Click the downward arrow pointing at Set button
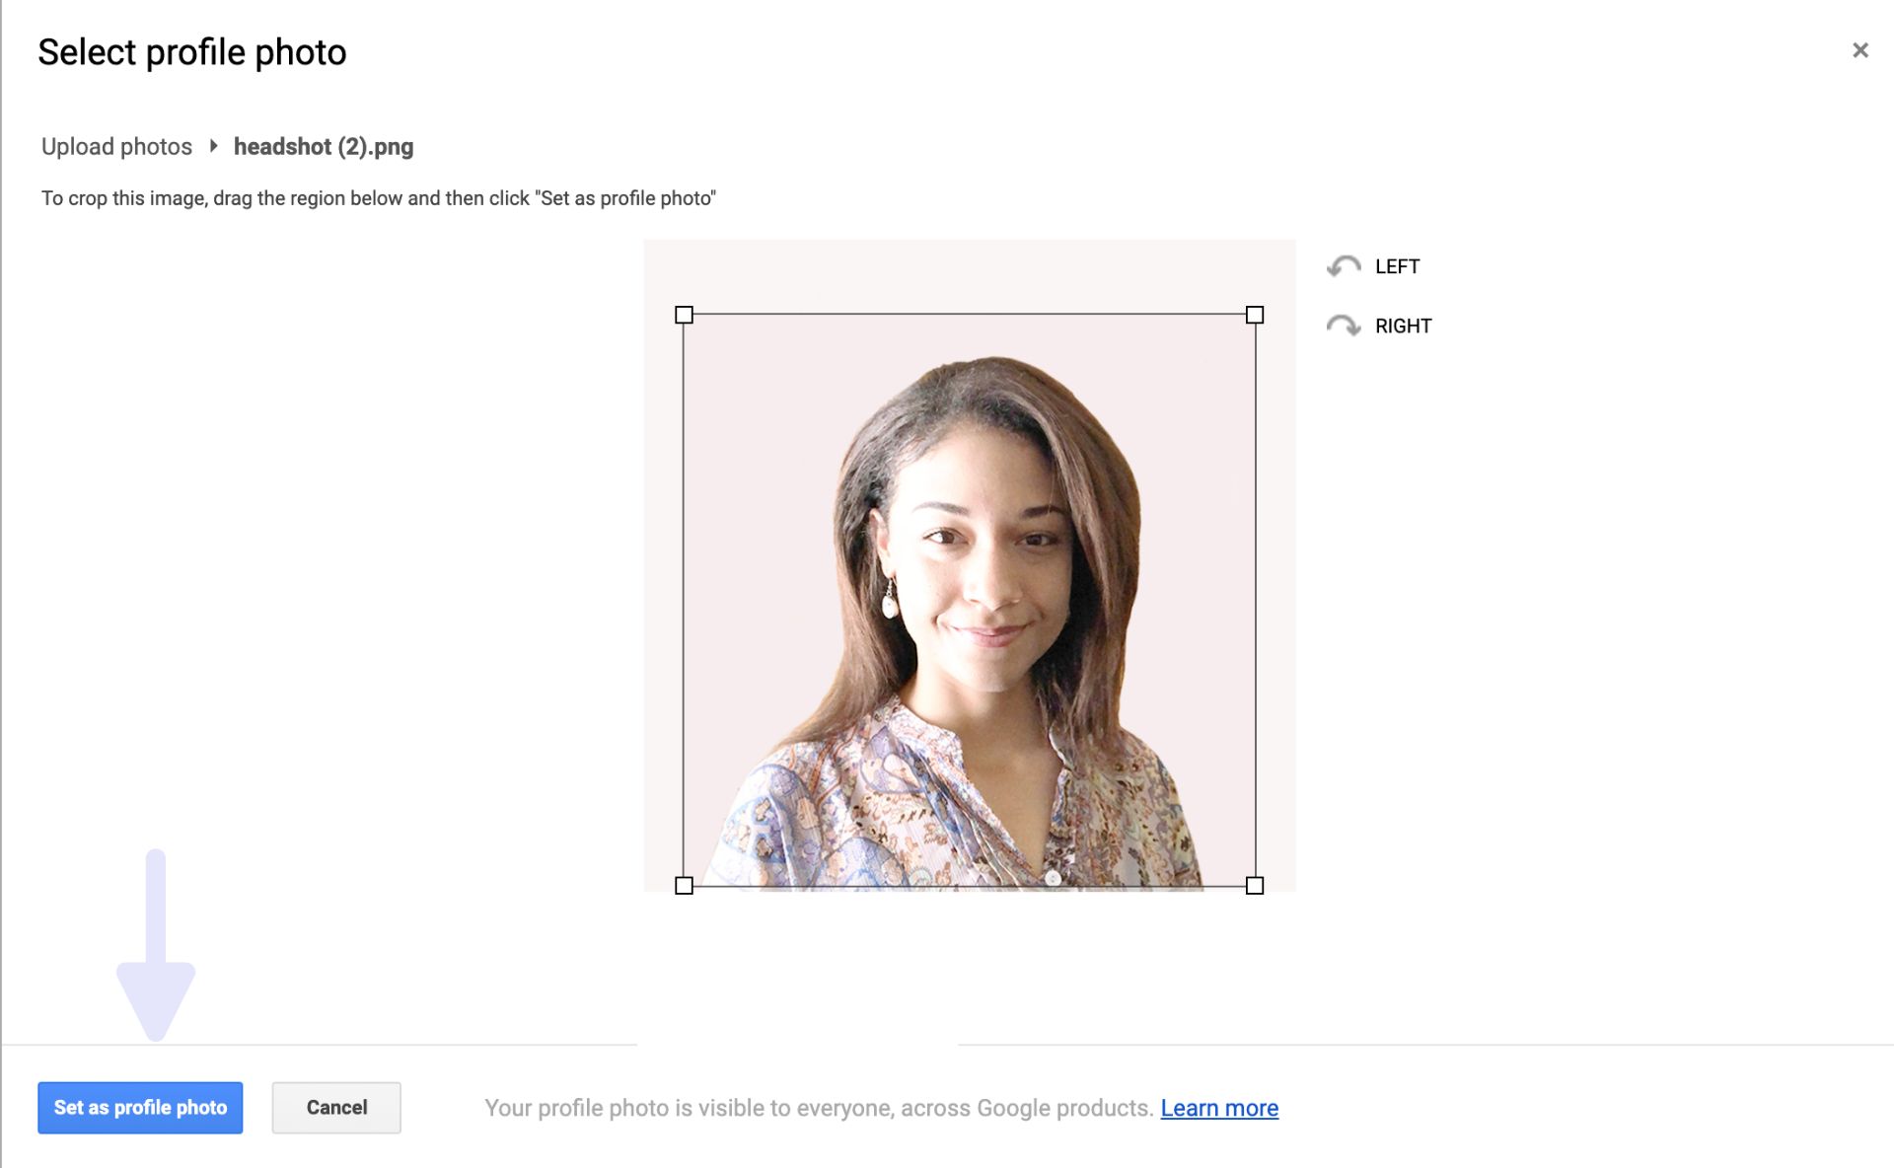This screenshot has width=1894, height=1168. tap(156, 947)
